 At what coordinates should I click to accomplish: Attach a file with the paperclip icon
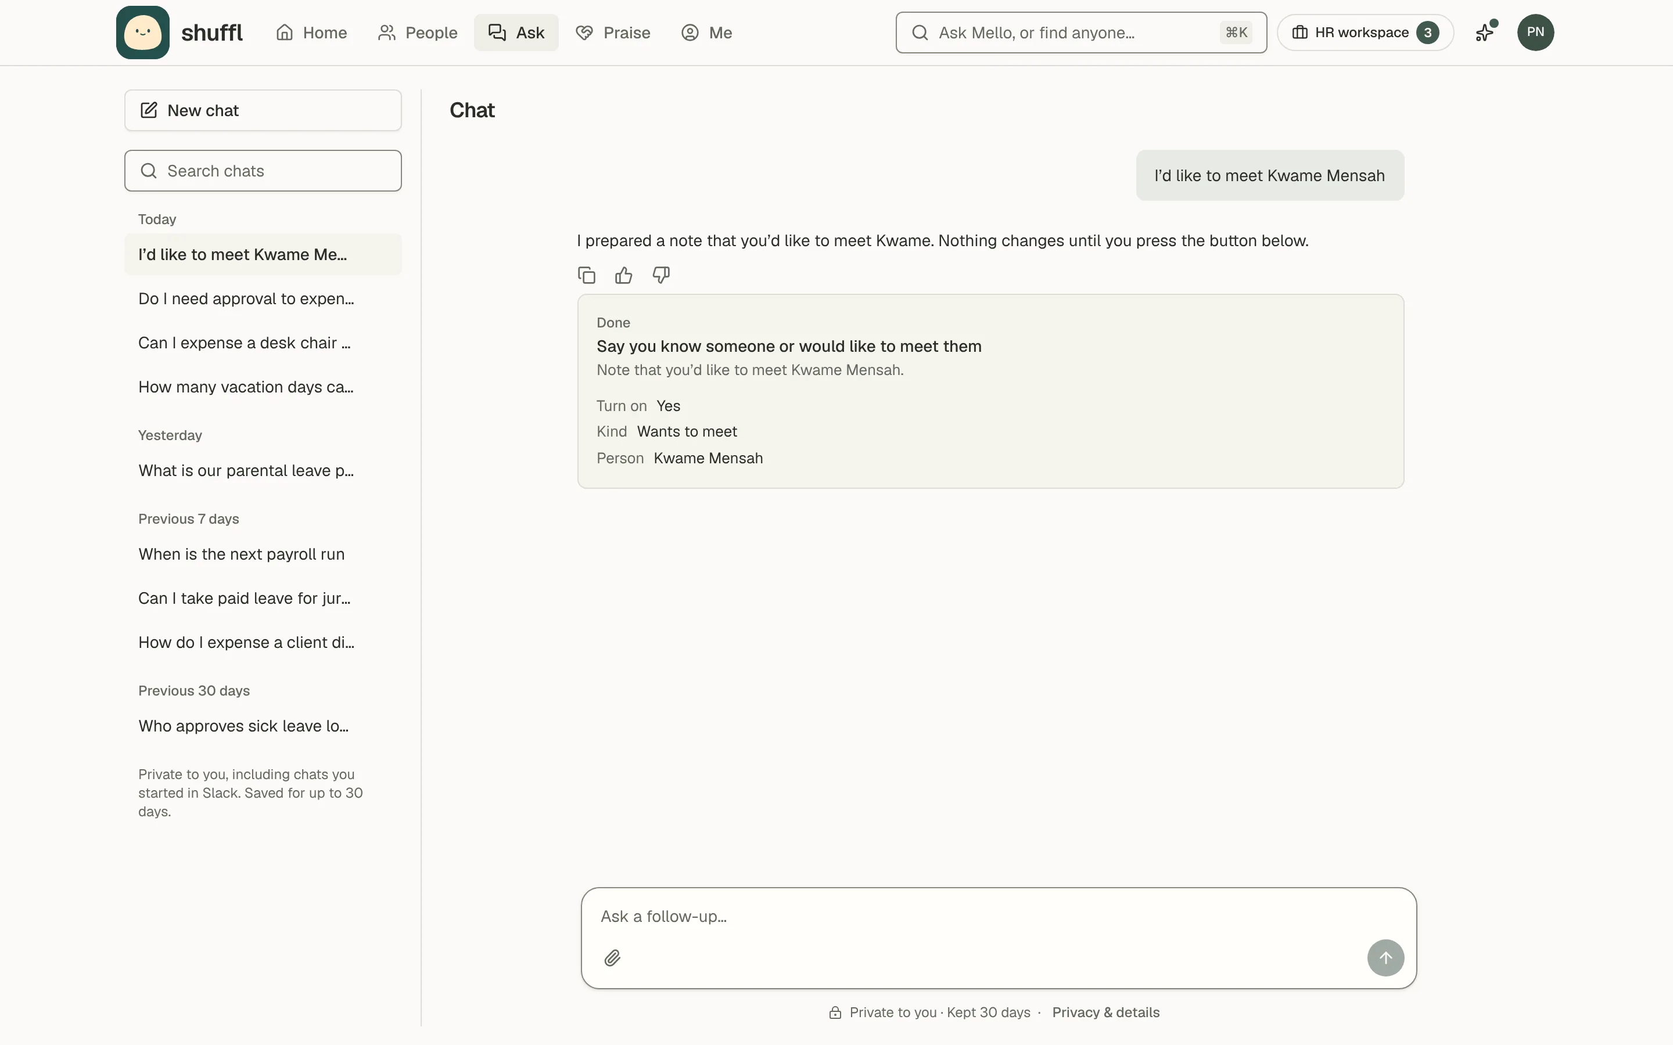coord(612,958)
